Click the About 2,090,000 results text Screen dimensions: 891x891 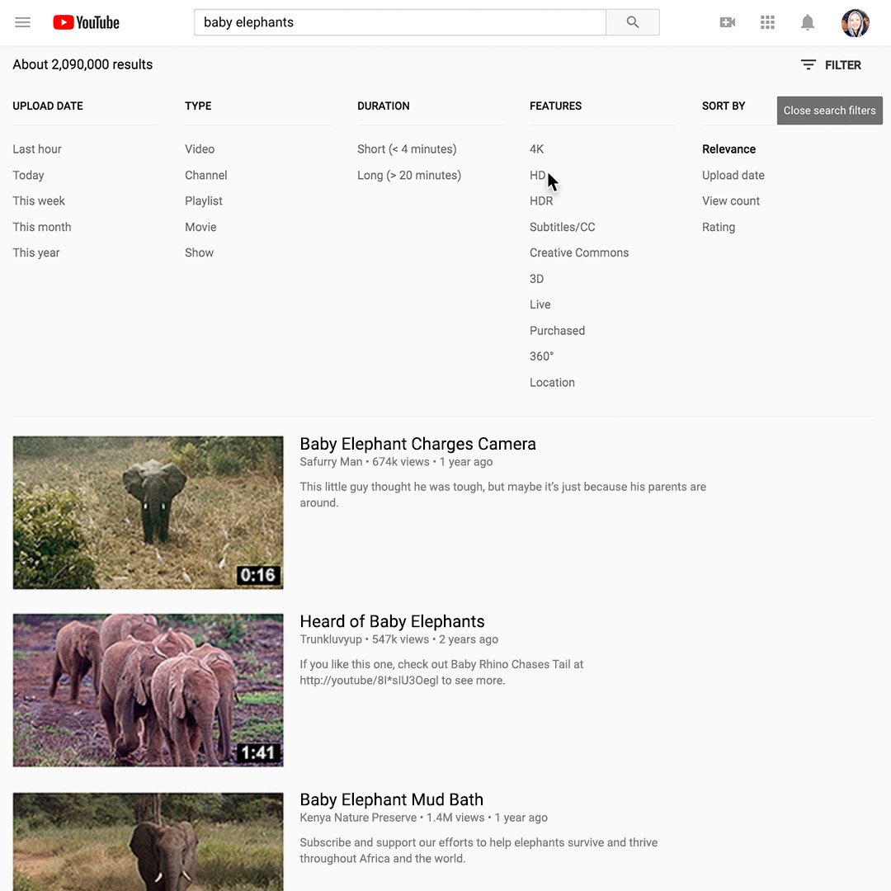pyautogui.click(x=82, y=64)
